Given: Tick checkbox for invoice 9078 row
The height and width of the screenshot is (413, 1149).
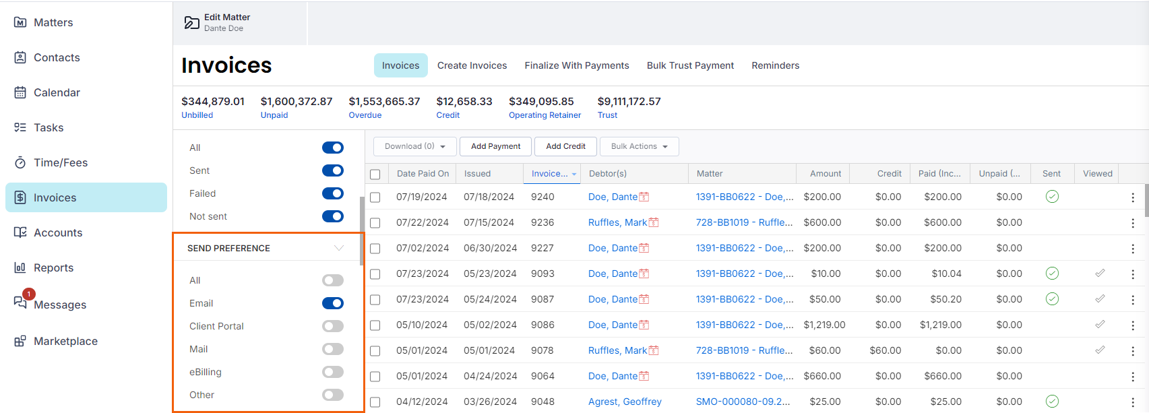Looking at the screenshot, I should pos(375,351).
